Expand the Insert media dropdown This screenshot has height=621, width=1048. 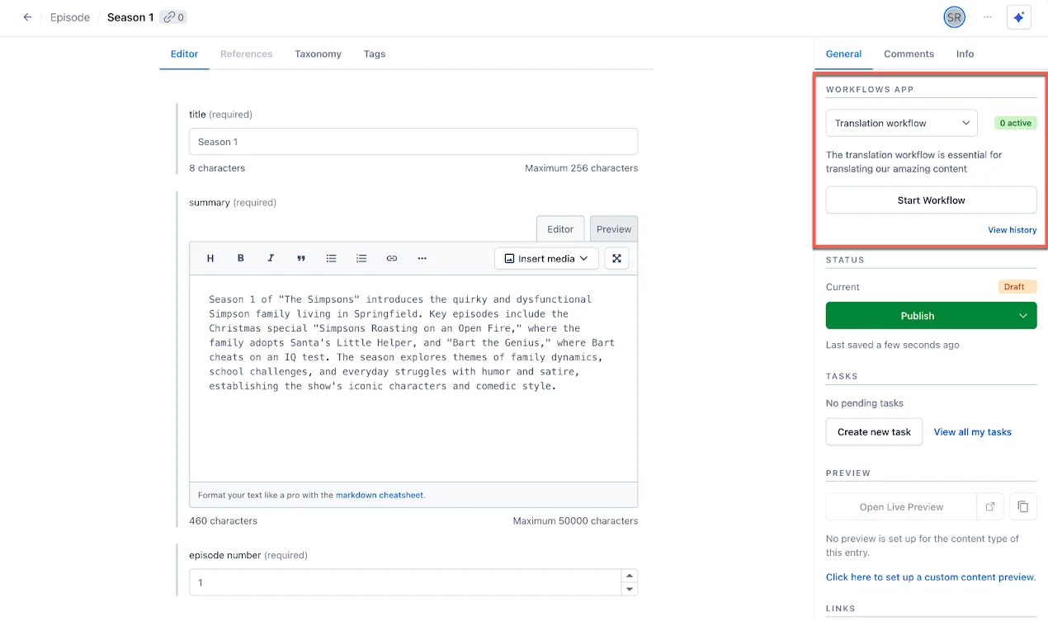tap(546, 258)
